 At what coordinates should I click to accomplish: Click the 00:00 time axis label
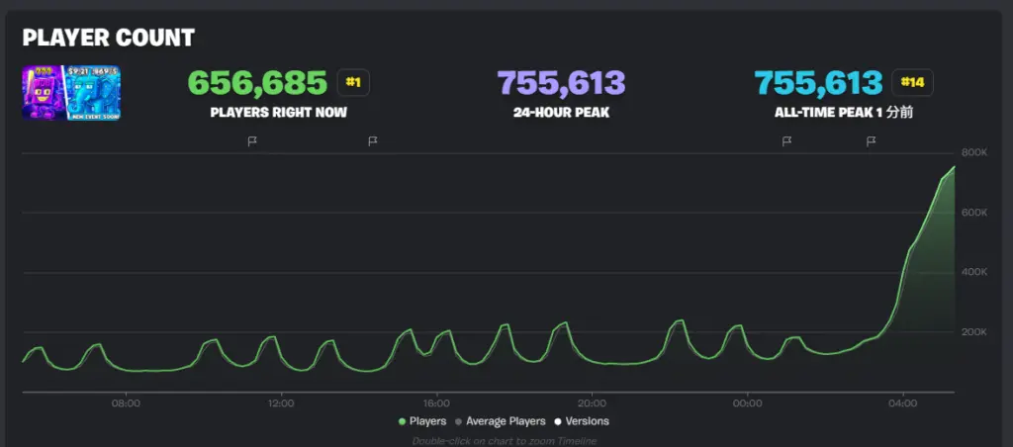(747, 402)
